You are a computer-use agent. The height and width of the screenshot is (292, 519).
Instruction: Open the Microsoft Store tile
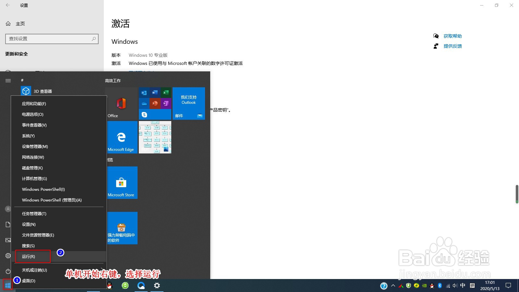point(122,182)
